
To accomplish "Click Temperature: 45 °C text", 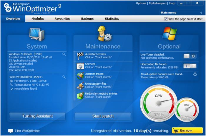I will pyautogui.click(x=32, y=85).
